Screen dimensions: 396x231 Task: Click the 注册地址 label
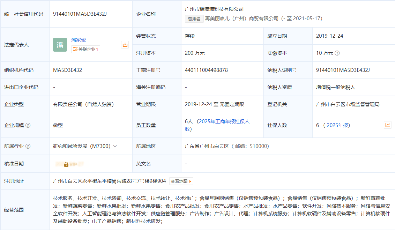(14, 181)
